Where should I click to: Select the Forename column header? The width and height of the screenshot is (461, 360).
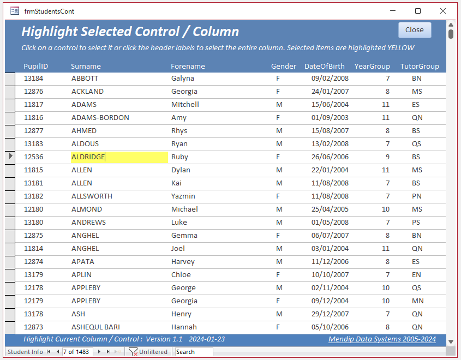(188, 66)
